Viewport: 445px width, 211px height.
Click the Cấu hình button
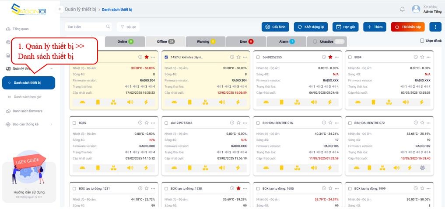click(x=275, y=27)
